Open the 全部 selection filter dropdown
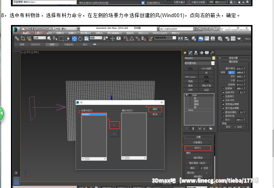The image size is (274, 188). point(40,38)
